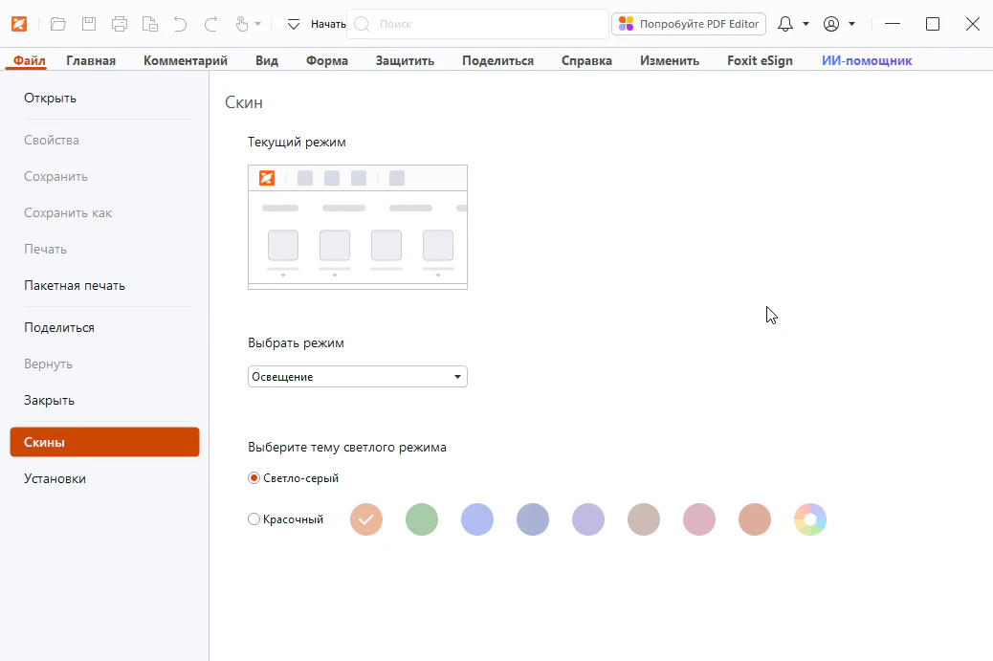Click the open file folder icon
The image size is (993, 661).
click(58, 24)
